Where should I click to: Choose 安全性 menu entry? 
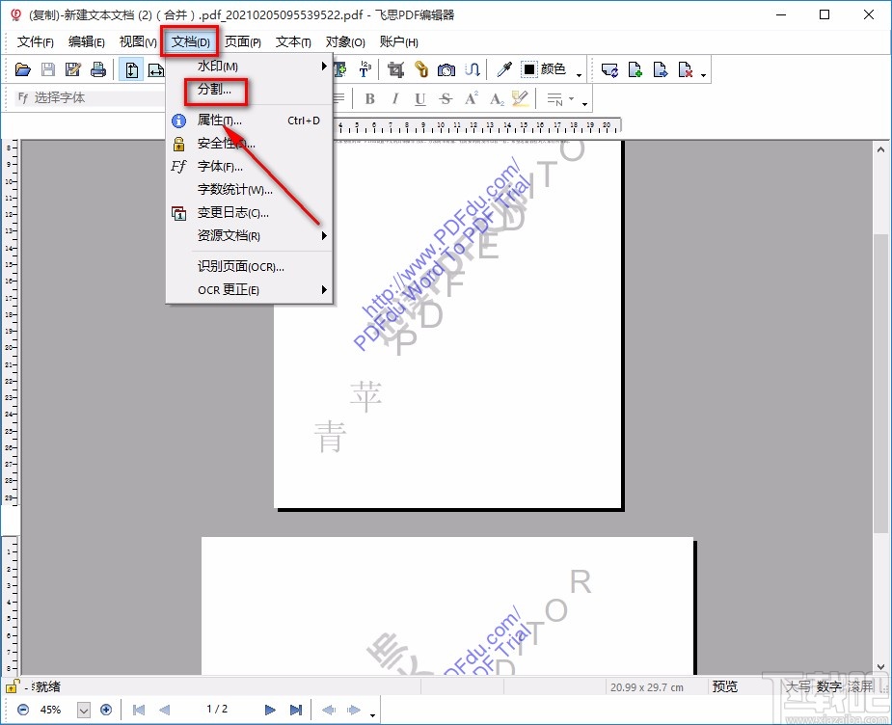[x=249, y=144]
